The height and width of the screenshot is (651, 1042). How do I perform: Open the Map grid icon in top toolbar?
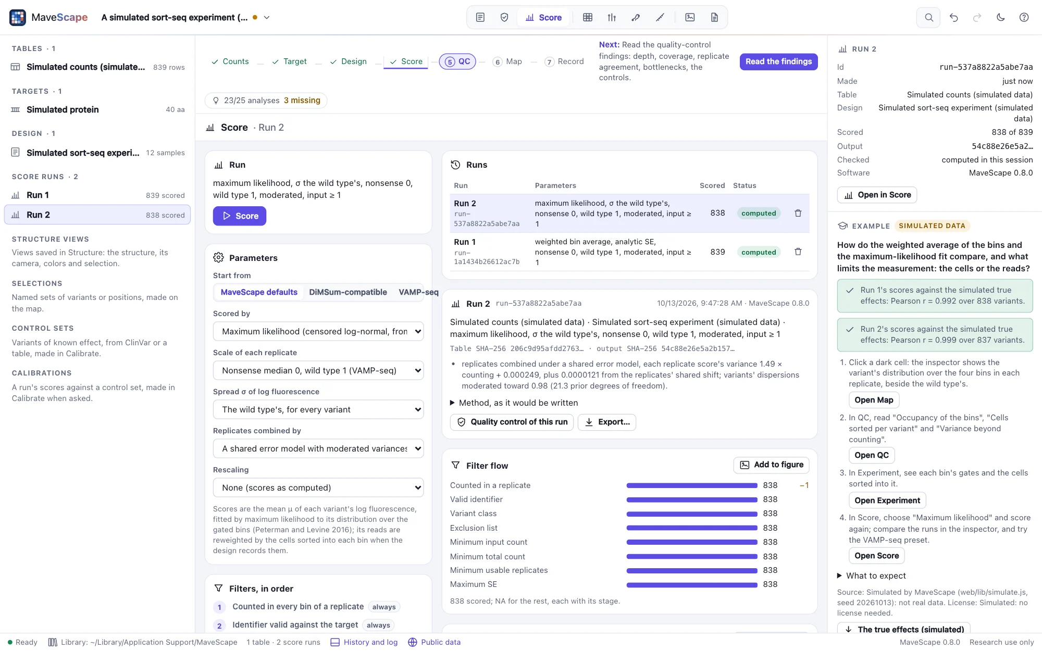click(588, 17)
